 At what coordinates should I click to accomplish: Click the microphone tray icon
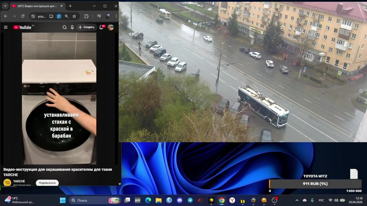click(312, 200)
